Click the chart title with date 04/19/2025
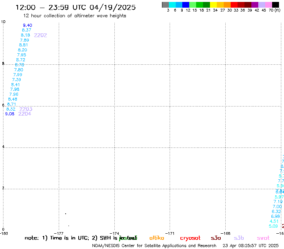 pos(76,7)
